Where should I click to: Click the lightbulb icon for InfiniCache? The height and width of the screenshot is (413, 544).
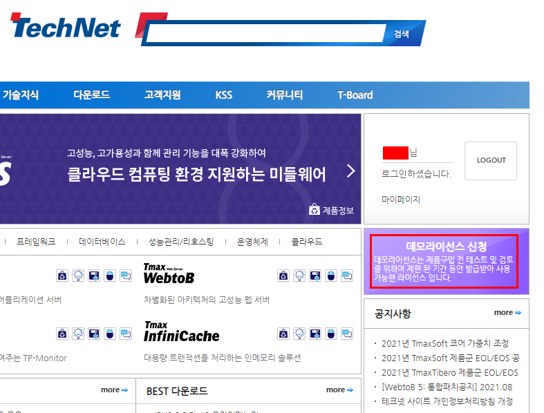pyautogui.click(x=299, y=334)
